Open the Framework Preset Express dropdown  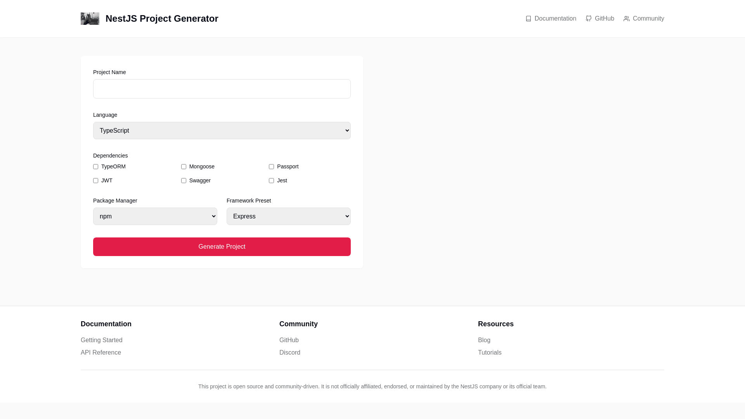pyautogui.click(x=288, y=216)
